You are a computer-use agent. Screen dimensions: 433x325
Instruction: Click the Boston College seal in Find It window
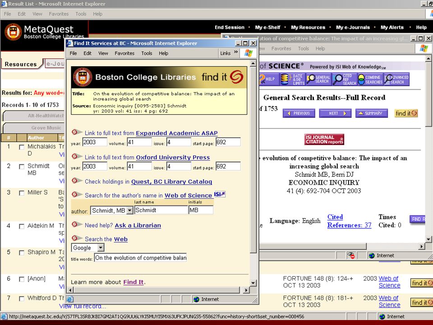pos(82,77)
